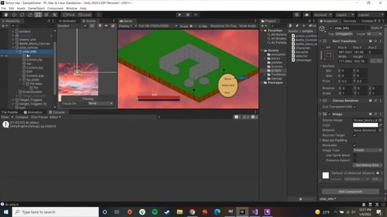387x217 pixels.
Task: Click the Pause button
Action: (187, 14)
